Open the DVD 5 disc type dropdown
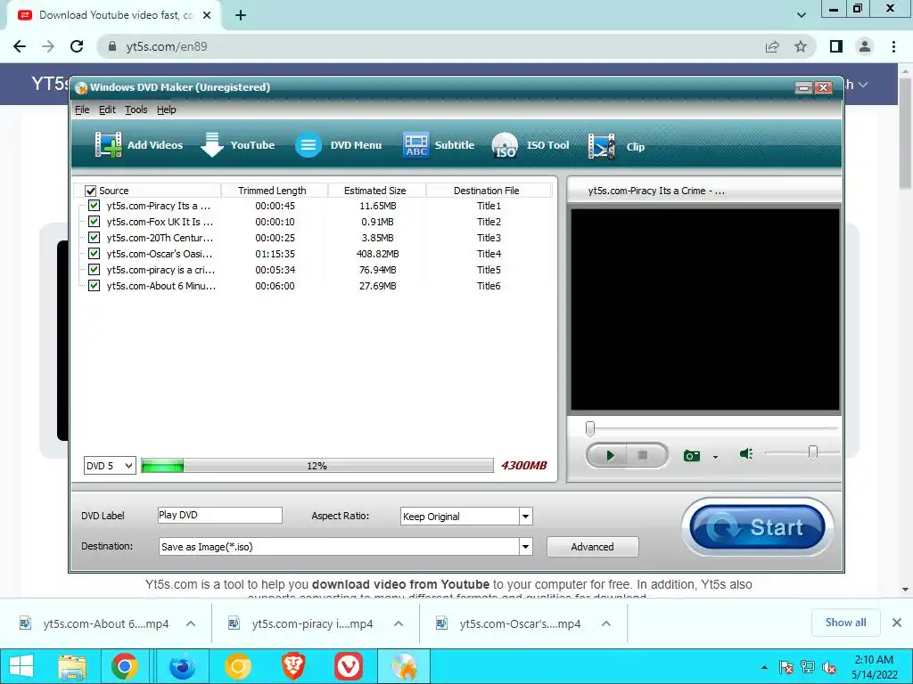The image size is (913, 684). click(x=110, y=465)
